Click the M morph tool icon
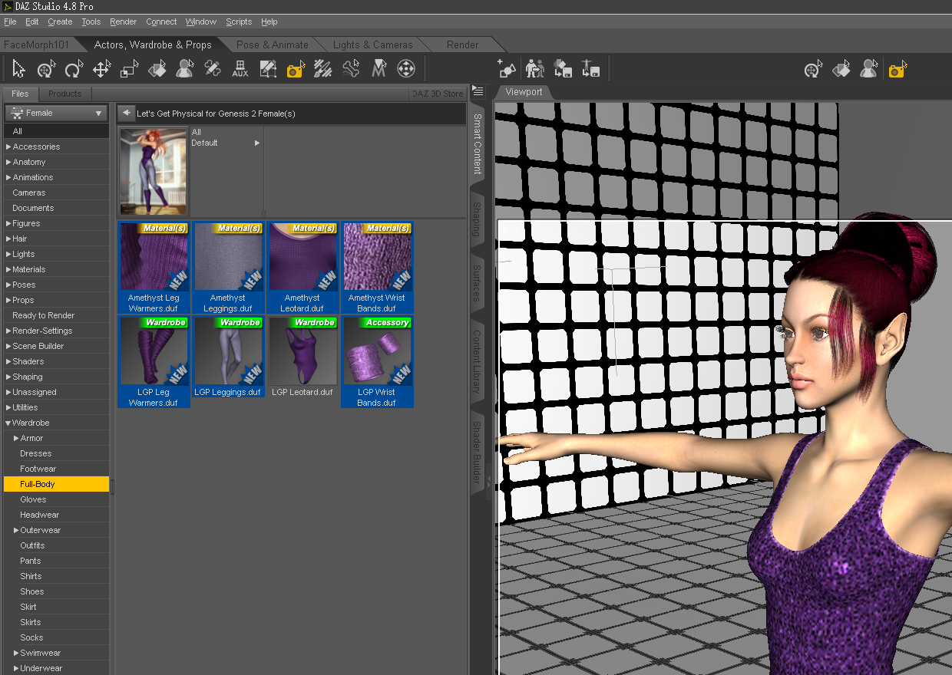 (x=378, y=70)
